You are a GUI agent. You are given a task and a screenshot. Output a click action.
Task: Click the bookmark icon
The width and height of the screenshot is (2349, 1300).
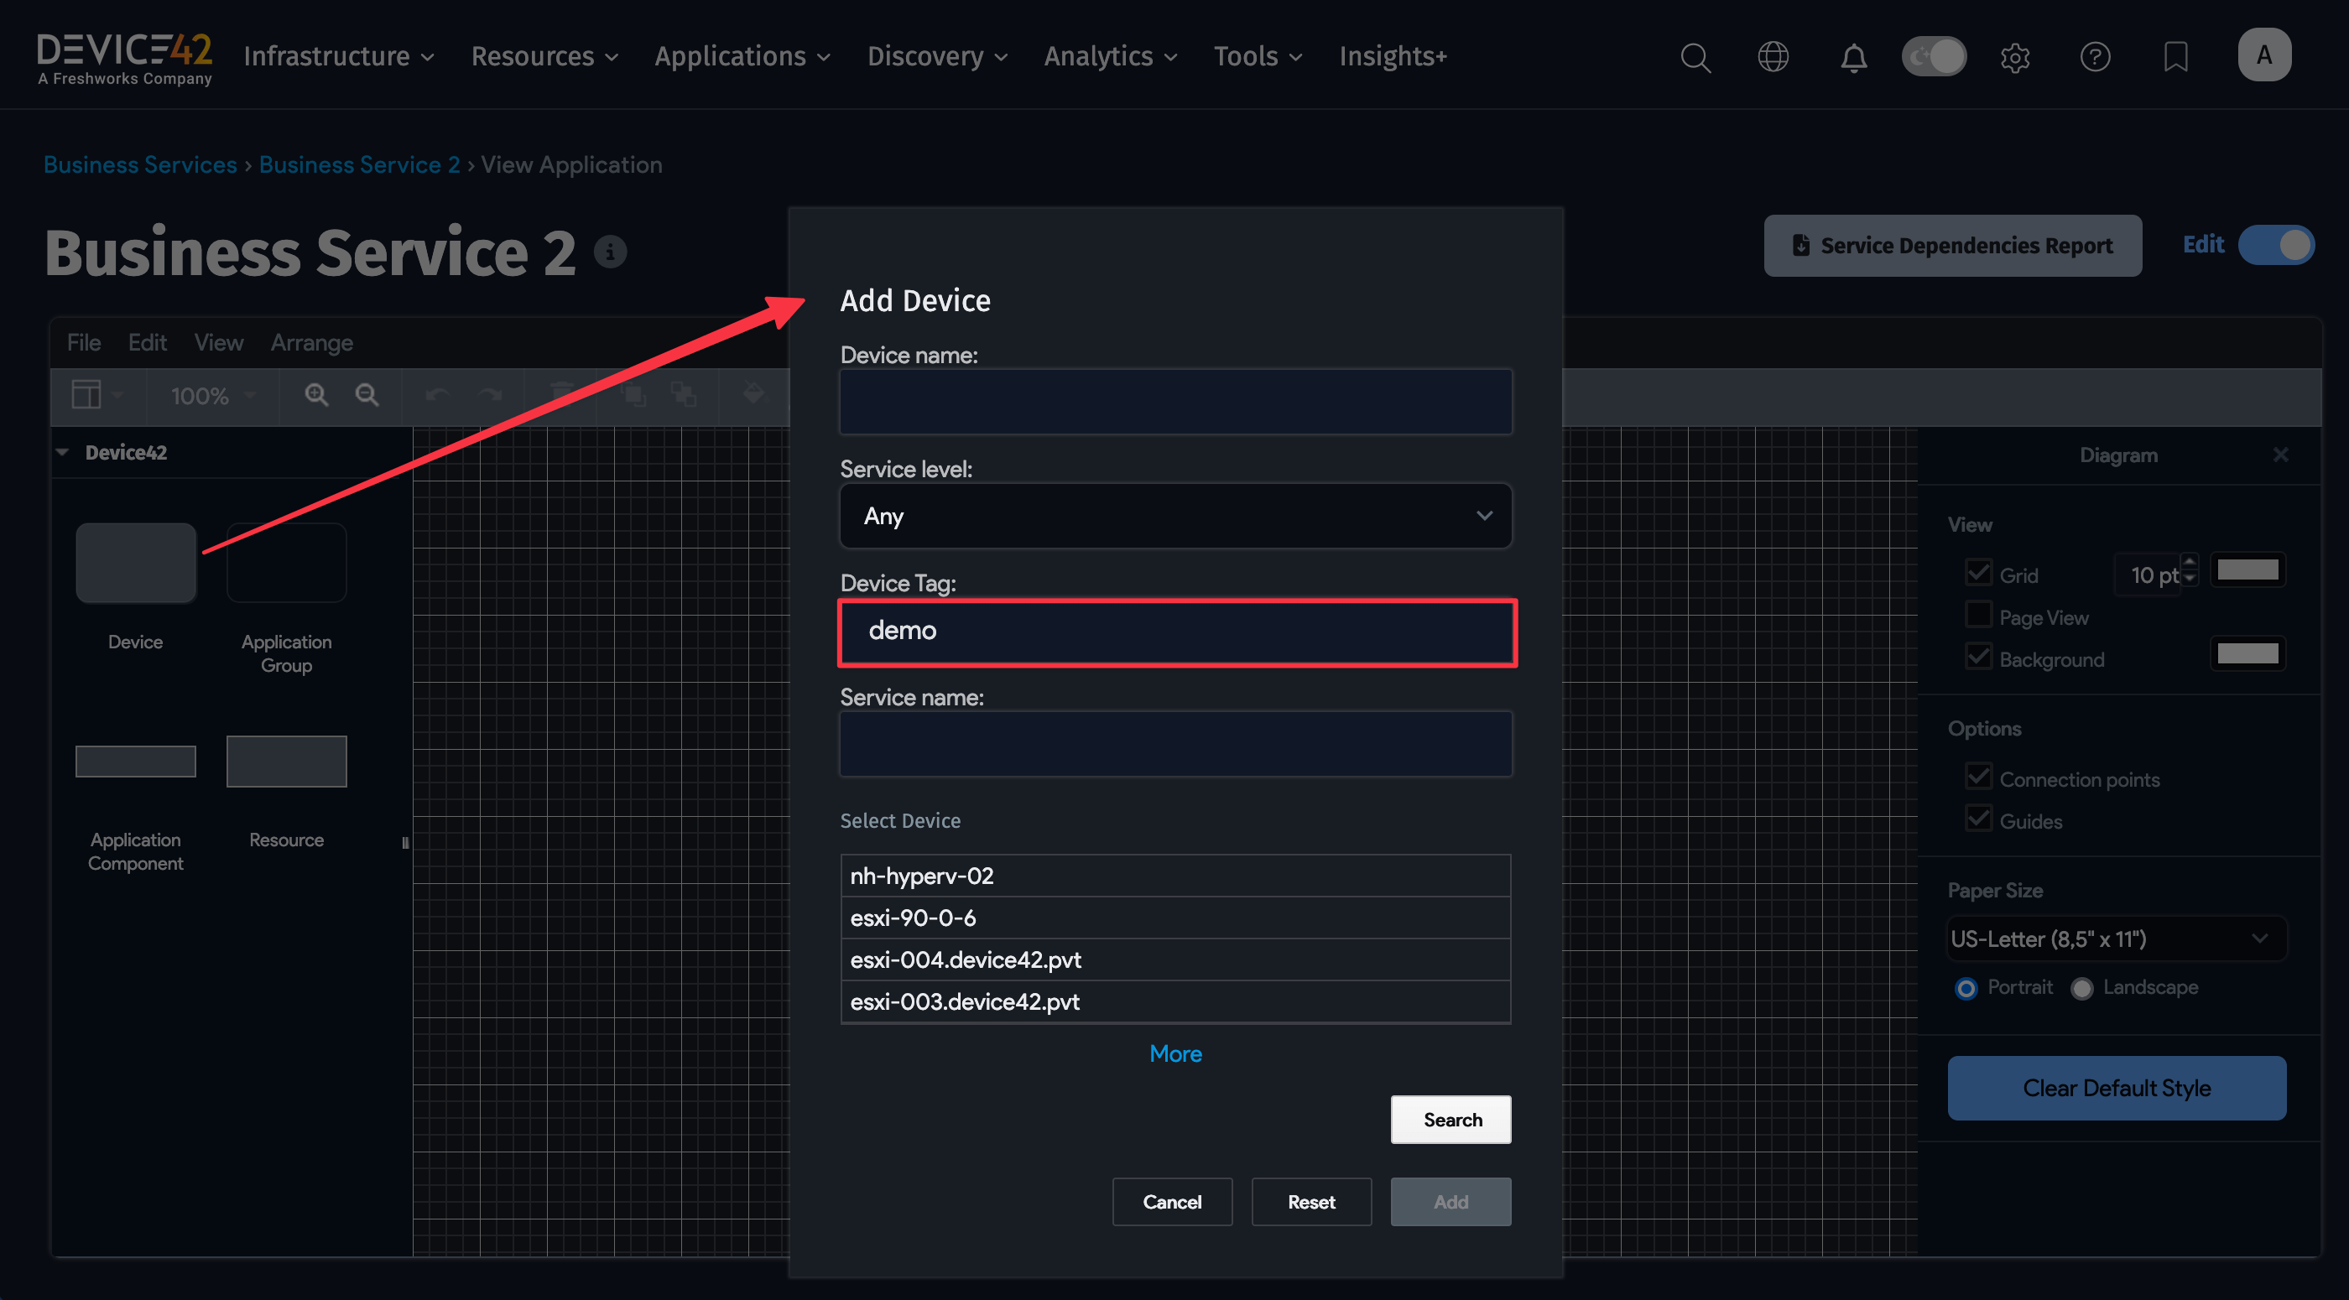coord(2175,56)
